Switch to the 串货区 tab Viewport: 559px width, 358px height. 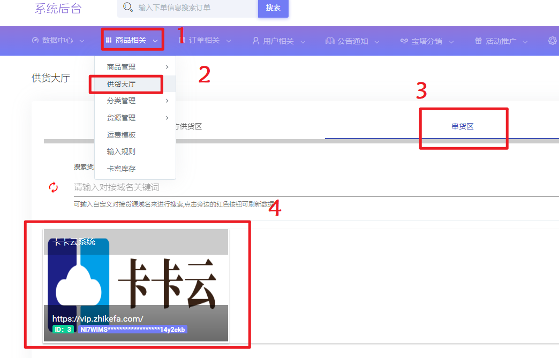click(x=463, y=127)
